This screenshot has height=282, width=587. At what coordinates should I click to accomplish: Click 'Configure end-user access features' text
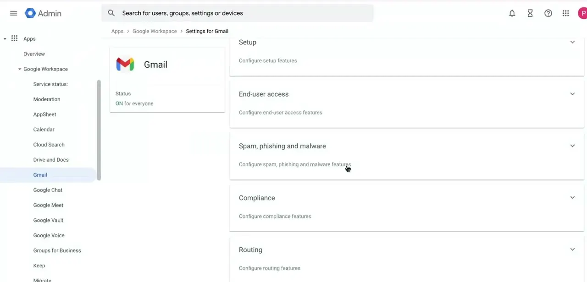(281, 113)
